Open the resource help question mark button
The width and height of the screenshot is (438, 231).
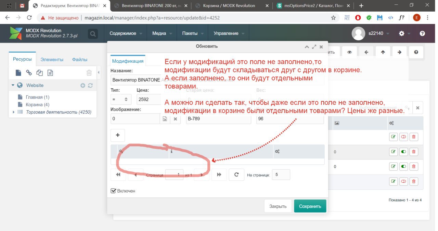click(416, 52)
